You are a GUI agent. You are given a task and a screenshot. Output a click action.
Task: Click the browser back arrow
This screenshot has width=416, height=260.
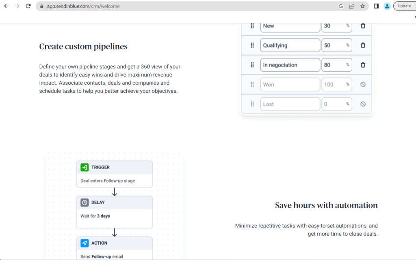[6, 6]
